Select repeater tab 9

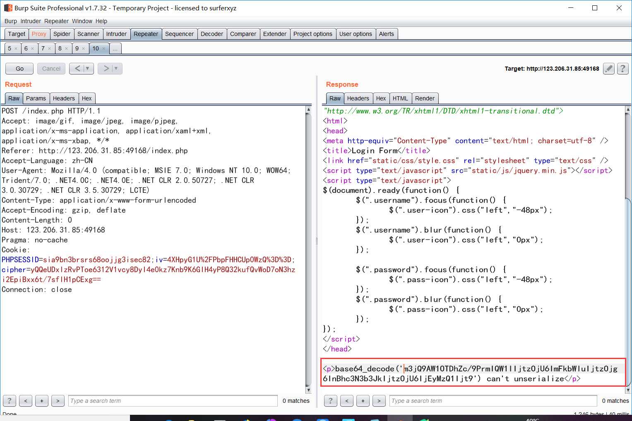tap(77, 49)
